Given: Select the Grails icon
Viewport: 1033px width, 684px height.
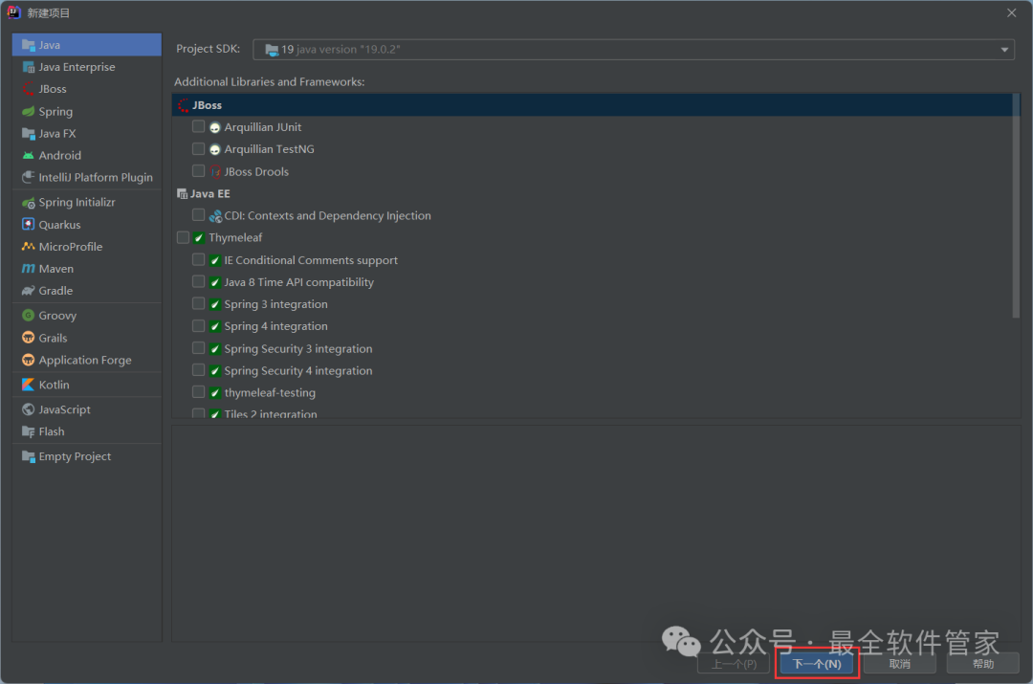Looking at the screenshot, I should (29, 338).
